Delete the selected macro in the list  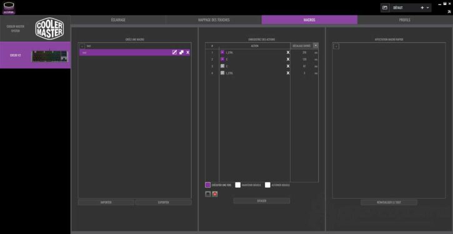(x=188, y=52)
